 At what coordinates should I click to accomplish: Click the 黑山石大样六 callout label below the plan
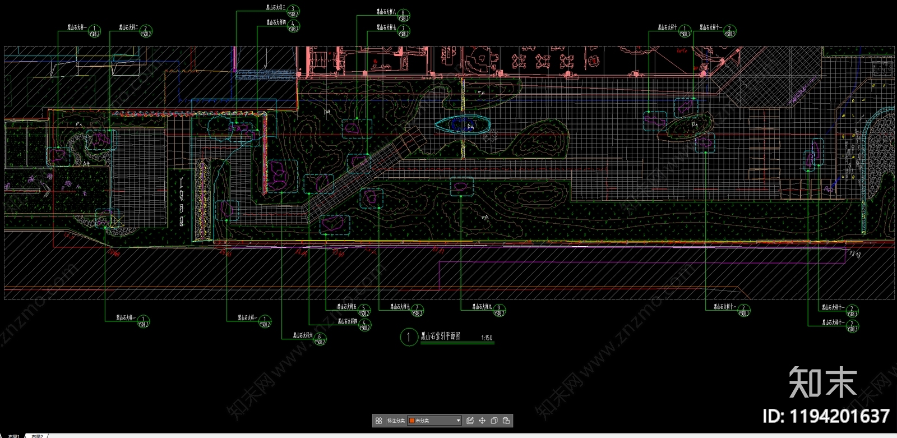coord(302,335)
